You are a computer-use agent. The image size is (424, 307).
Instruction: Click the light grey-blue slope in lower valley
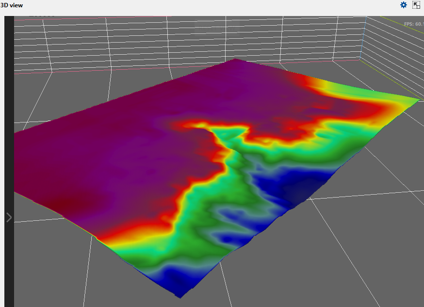[x=228, y=213]
